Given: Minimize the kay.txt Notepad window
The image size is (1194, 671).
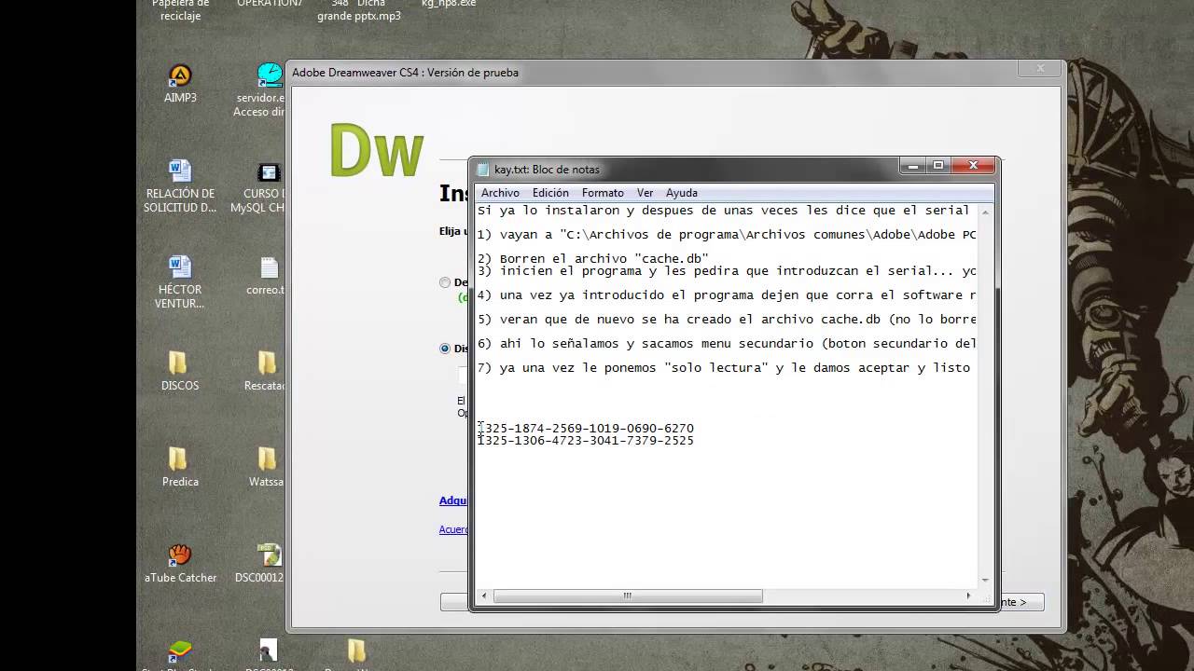Looking at the screenshot, I should pyautogui.click(x=913, y=166).
